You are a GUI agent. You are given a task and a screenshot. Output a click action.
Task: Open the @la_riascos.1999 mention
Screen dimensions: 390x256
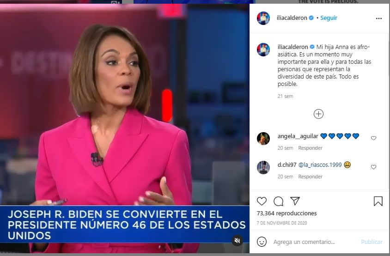320,165
